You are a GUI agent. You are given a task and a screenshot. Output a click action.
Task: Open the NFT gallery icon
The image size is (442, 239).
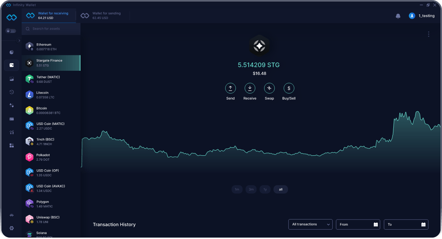pos(12,79)
